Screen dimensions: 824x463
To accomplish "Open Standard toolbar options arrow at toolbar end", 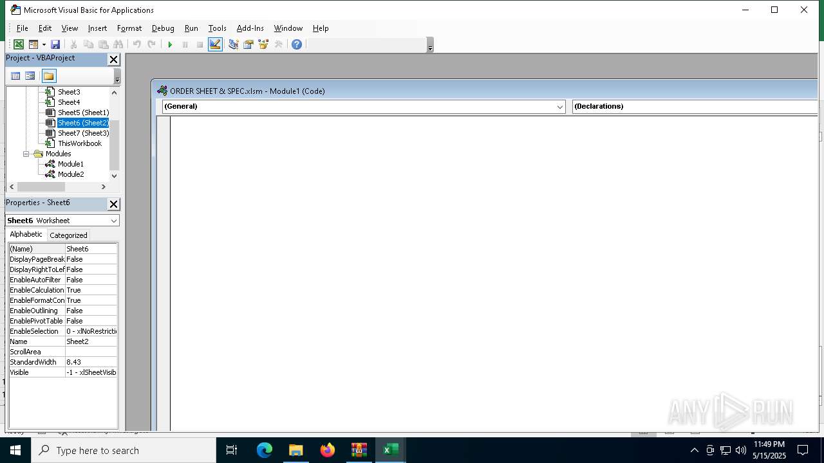I will tap(430, 45).
